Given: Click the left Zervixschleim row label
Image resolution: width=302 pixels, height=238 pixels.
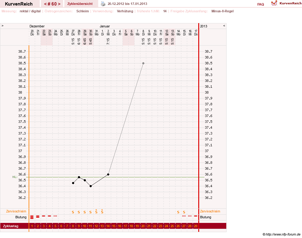Looking at the screenshot, I should [x=16, y=212].
